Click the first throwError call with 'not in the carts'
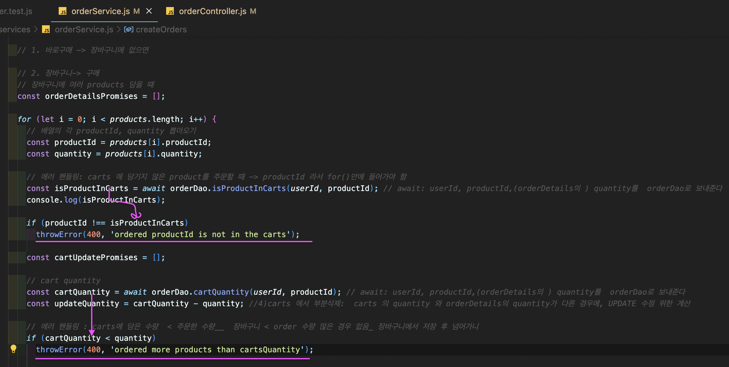 pyautogui.click(x=59, y=235)
